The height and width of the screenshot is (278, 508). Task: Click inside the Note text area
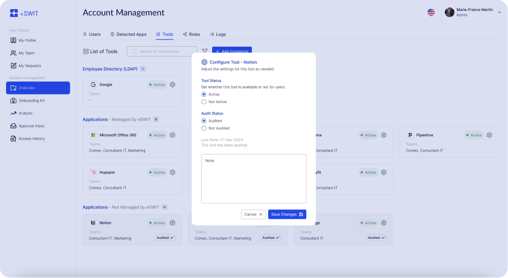[253, 179]
